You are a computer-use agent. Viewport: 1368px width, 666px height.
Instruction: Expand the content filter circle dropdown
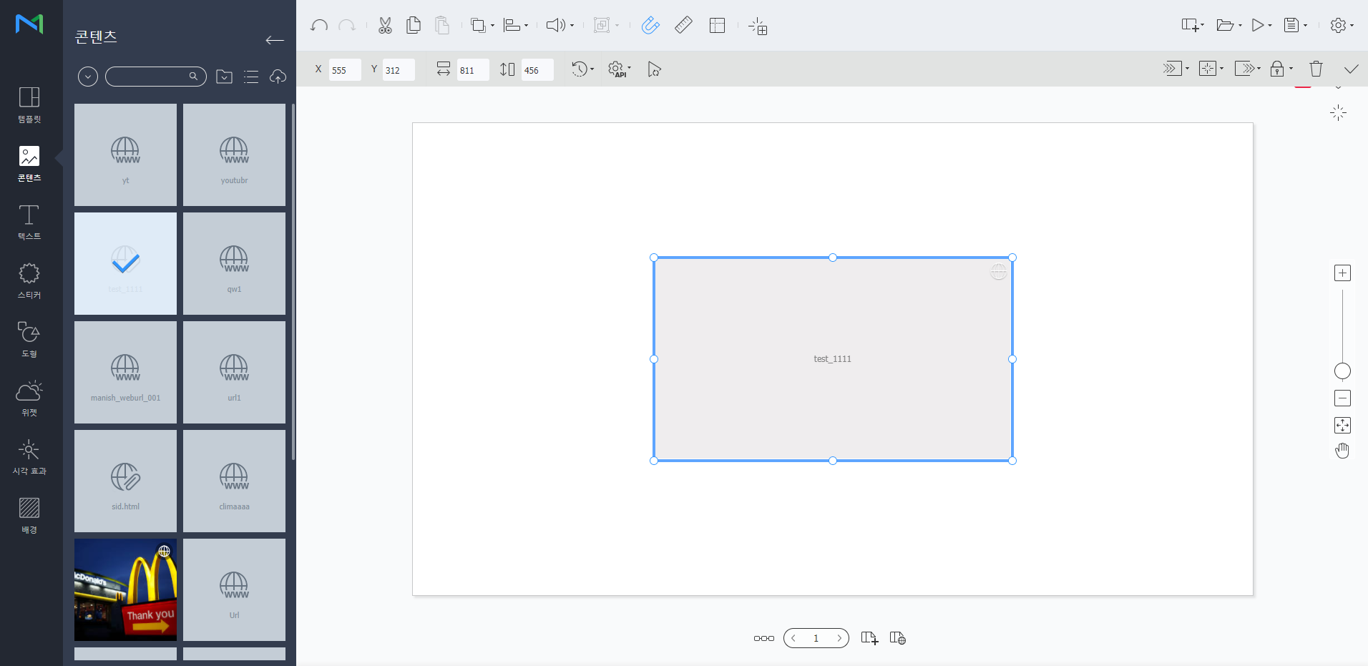(x=88, y=77)
